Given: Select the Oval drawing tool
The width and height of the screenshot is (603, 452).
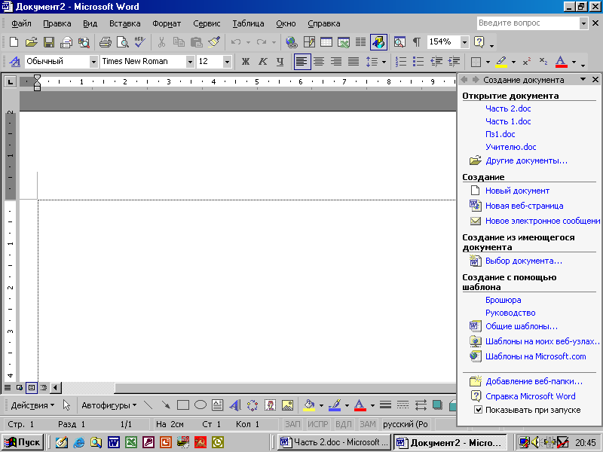Looking at the screenshot, I should [200, 405].
